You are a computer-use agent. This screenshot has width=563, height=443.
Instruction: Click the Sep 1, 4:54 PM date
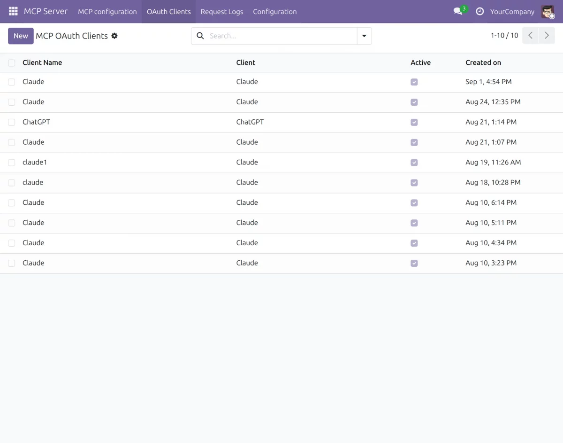pos(488,82)
